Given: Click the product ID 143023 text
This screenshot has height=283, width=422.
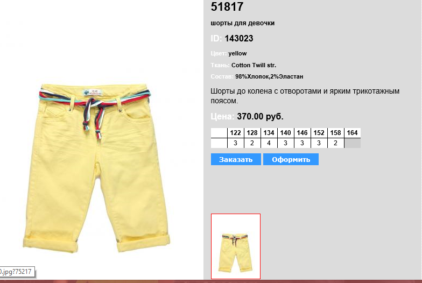Looking at the screenshot, I should click(x=239, y=39).
